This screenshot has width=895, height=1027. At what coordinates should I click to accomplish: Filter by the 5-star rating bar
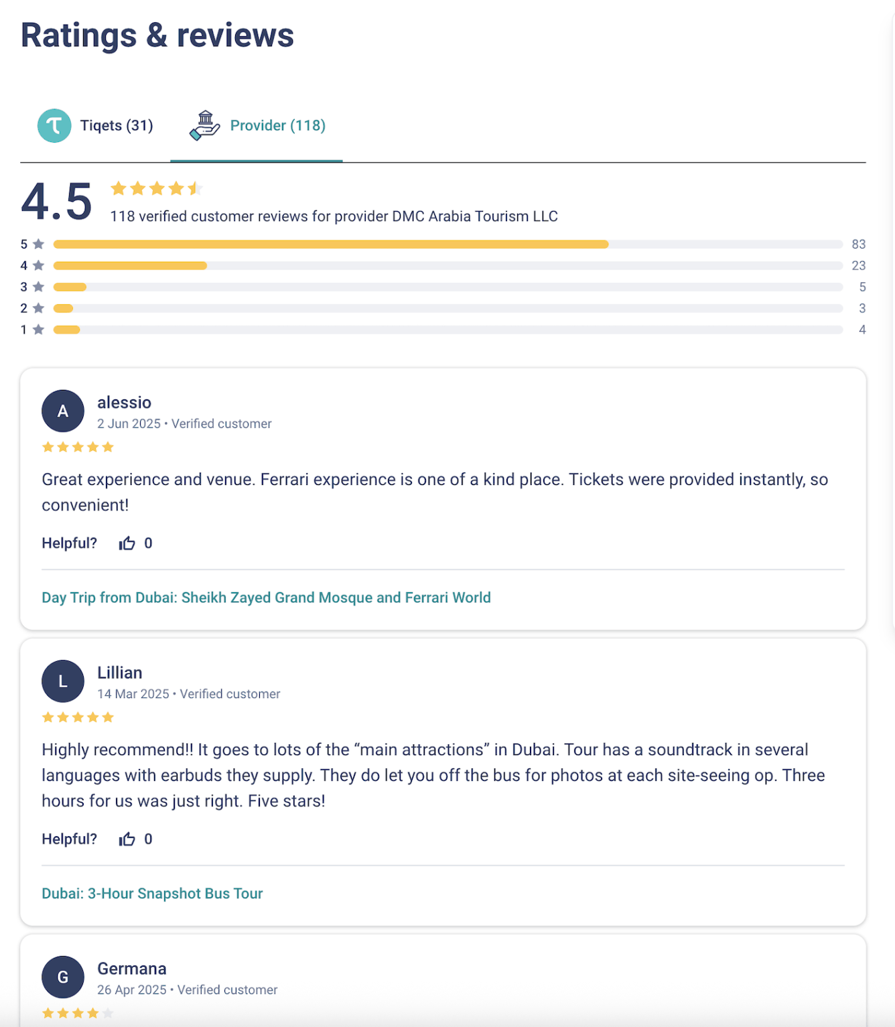[x=447, y=245]
